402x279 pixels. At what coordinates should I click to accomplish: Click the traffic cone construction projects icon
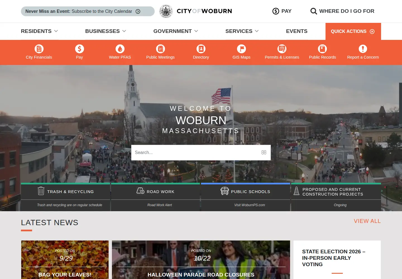[x=296, y=191]
